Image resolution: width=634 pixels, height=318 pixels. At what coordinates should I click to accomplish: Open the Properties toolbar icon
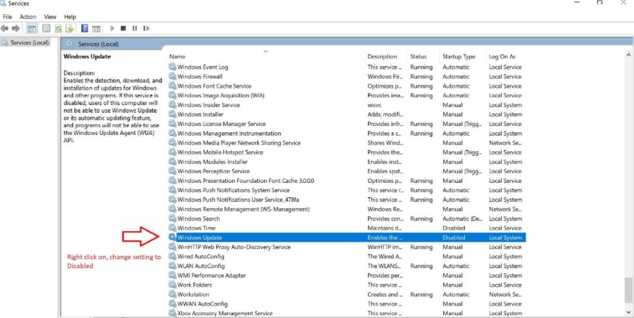point(46,28)
